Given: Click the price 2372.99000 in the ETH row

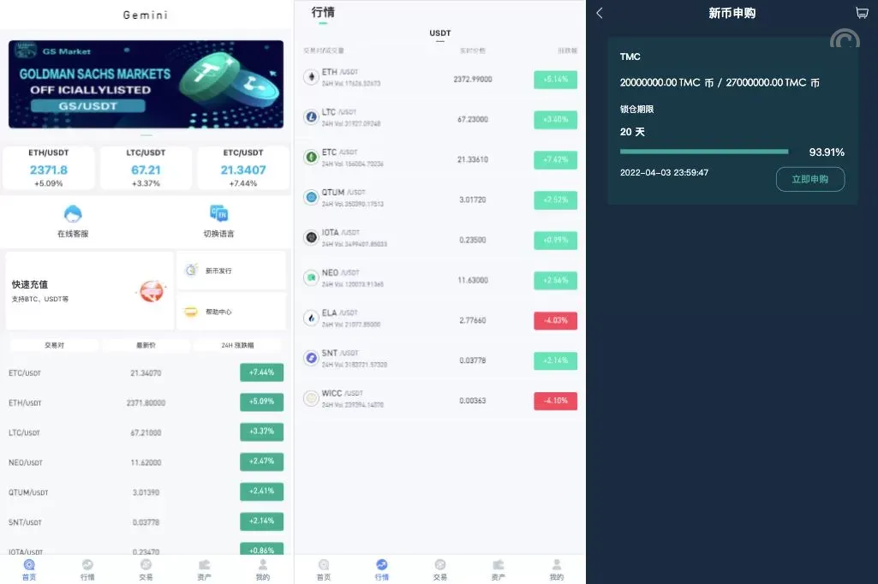Looking at the screenshot, I should 473,79.
